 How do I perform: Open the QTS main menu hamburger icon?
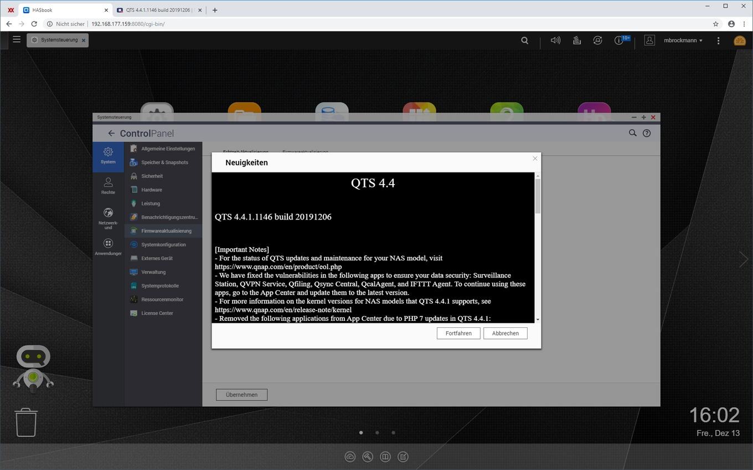coord(17,40)
